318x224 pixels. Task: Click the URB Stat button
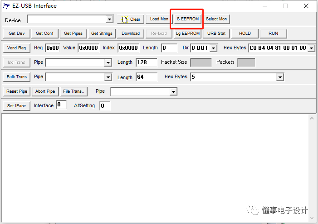click(216, 33)
